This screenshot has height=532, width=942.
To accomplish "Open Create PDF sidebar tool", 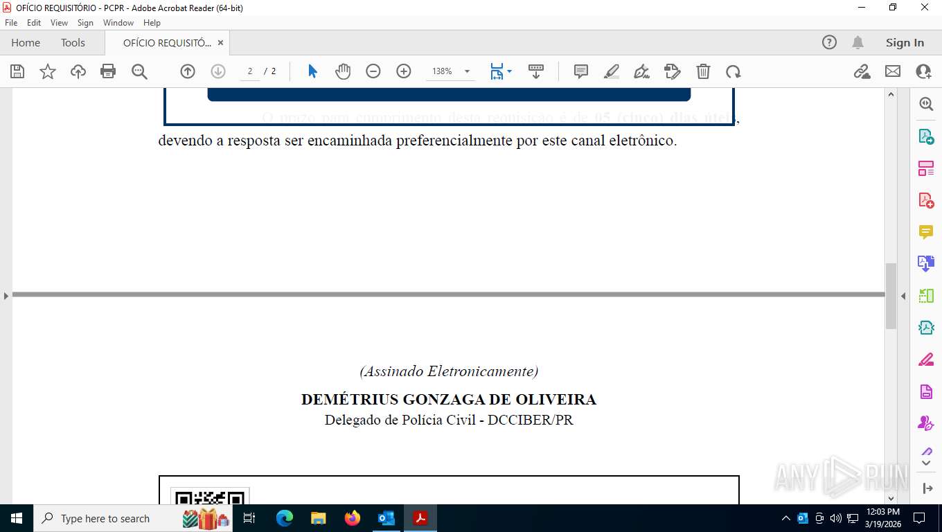I will (x=926, y=200).
